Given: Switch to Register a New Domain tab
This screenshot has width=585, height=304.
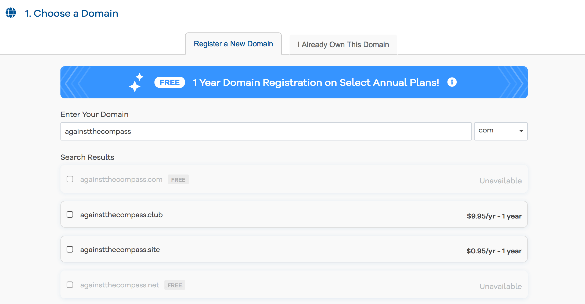Looking at the screenshot, I should 233,44.
